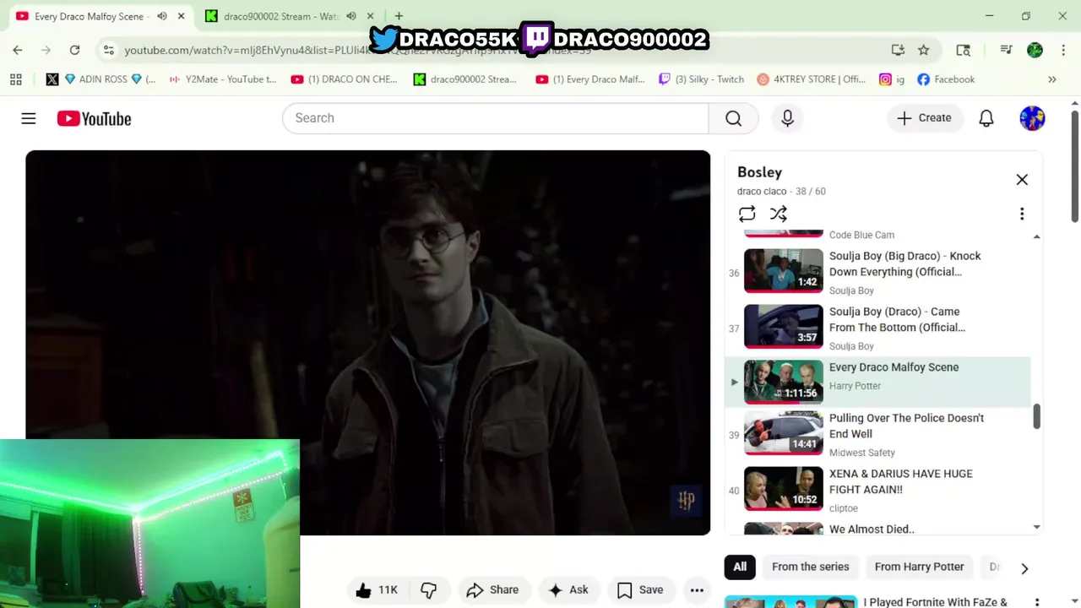Open the Ask AI button
1081x608 pixels.
click(568, 590)
